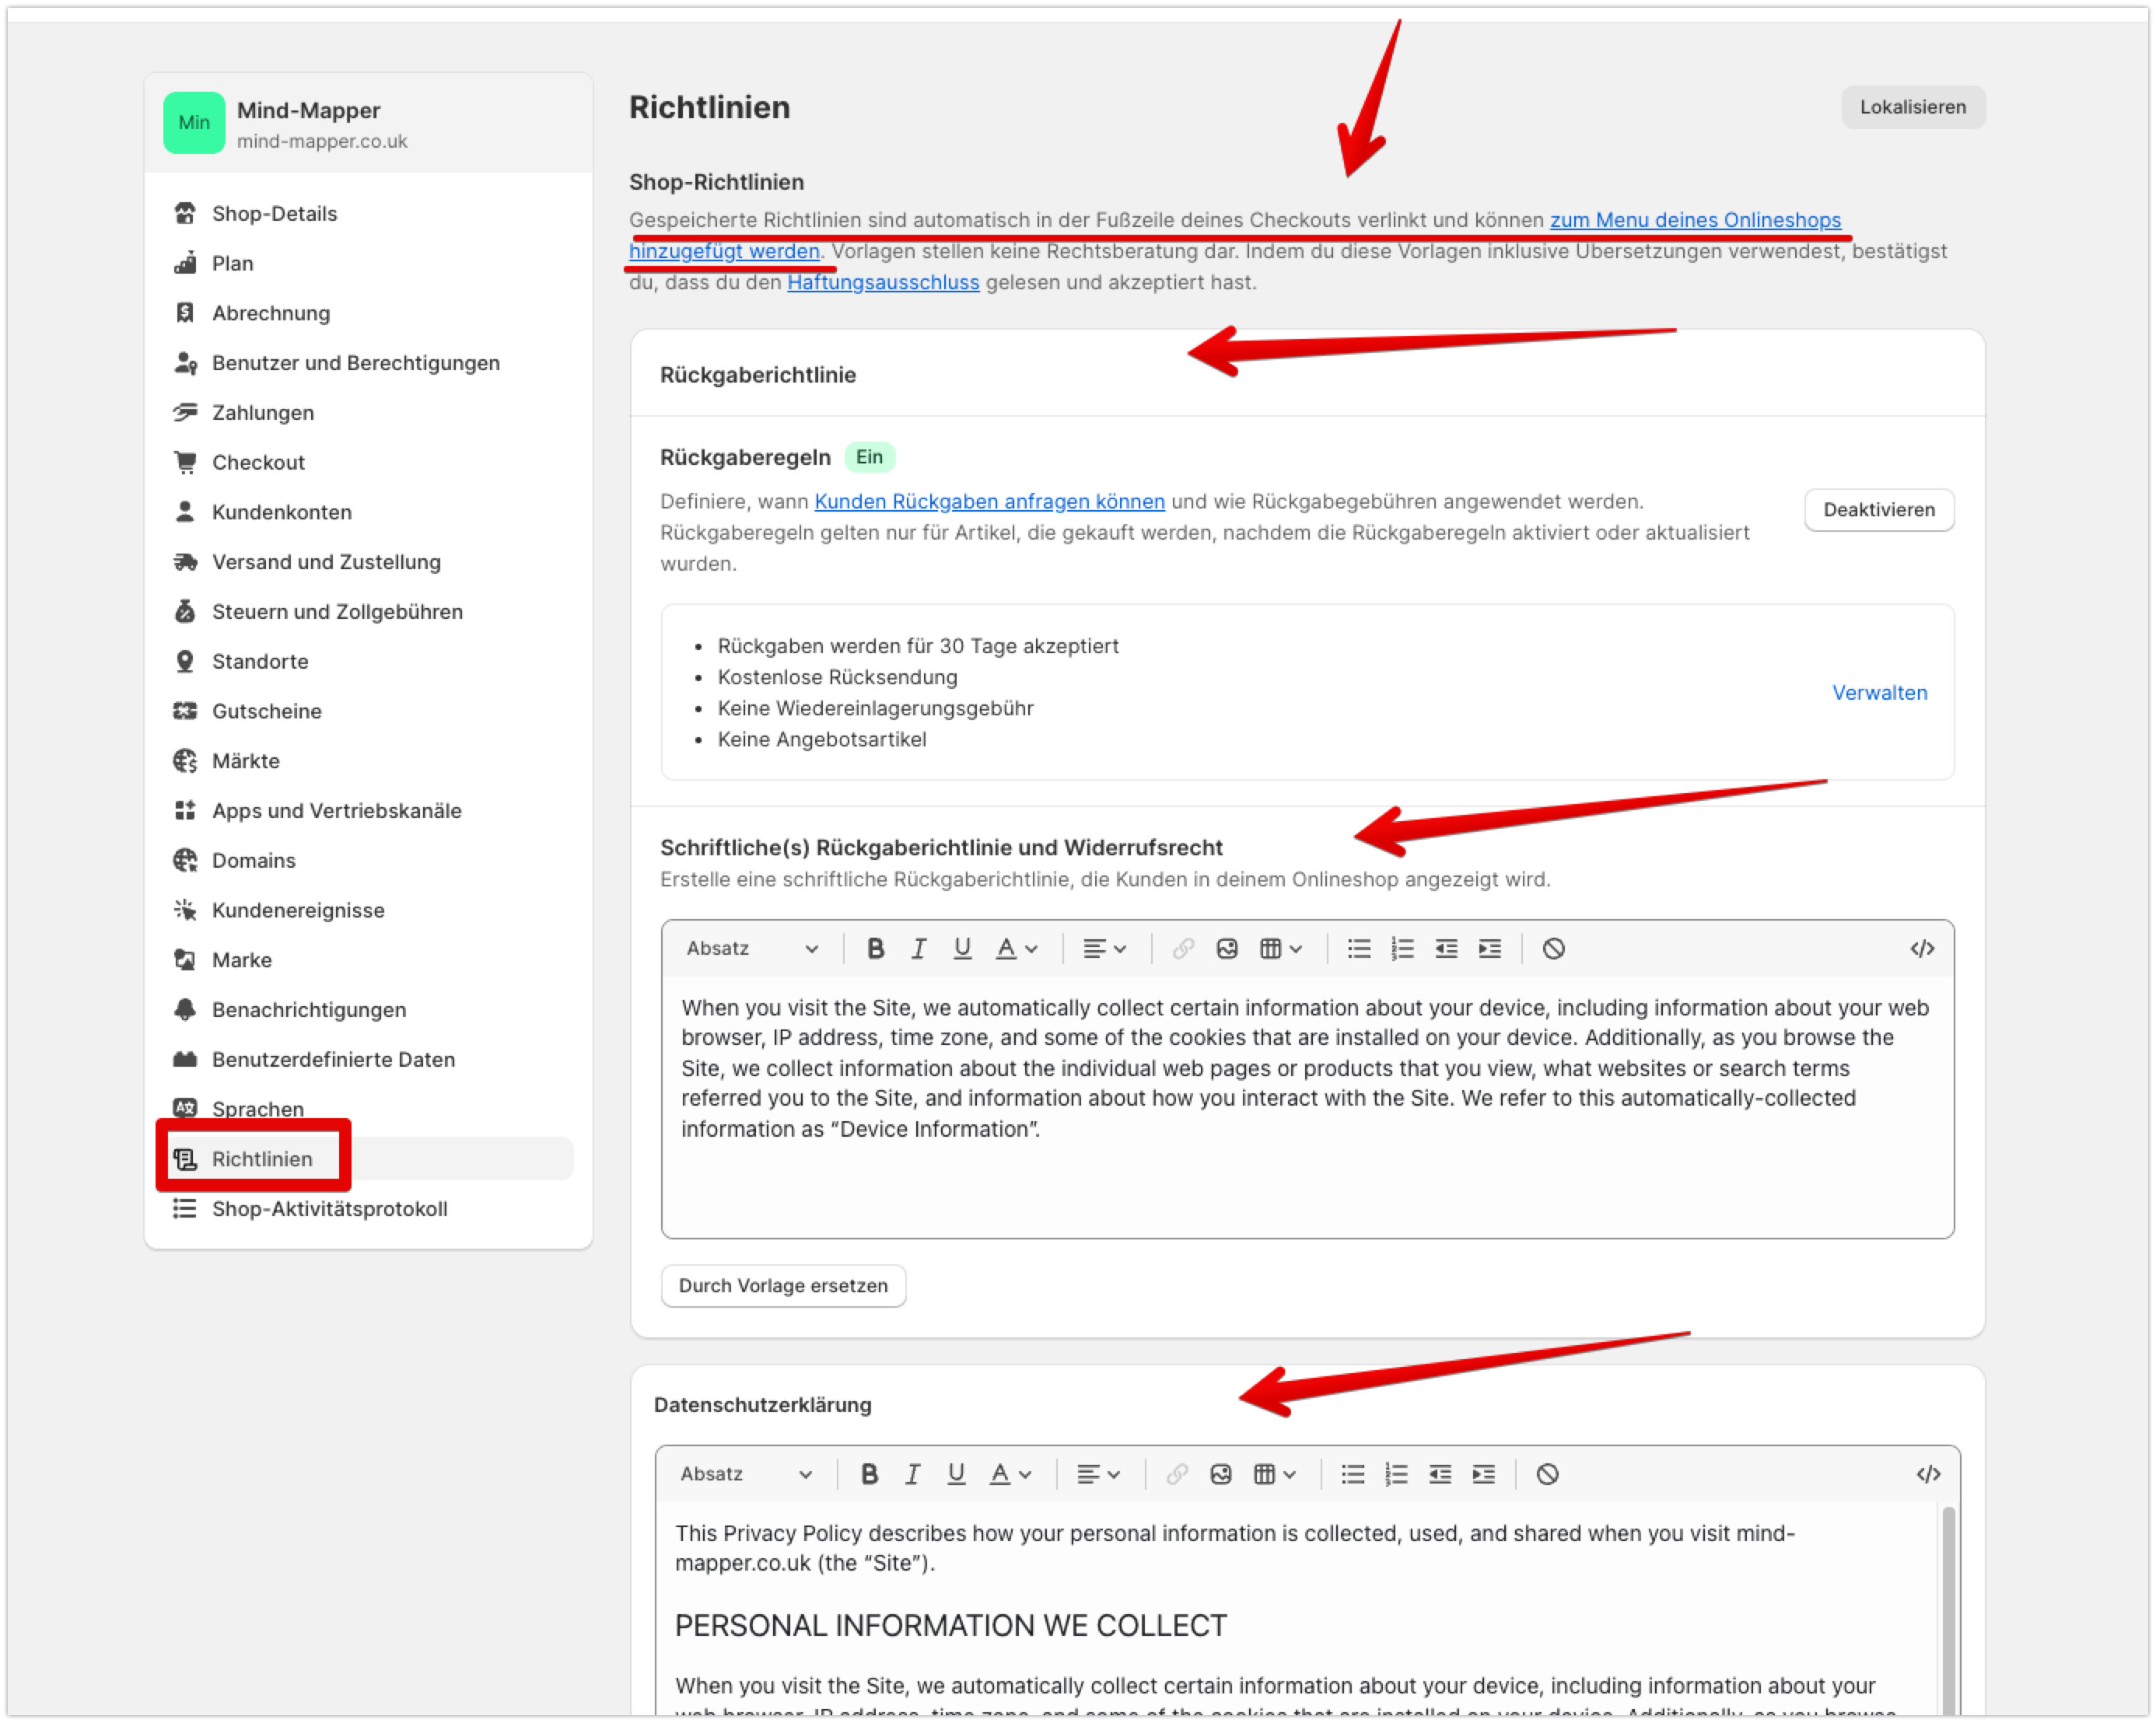The image size is (2156, 1723).
Task: Go to Versand und Zustellung settings
Action: [326, 561]
